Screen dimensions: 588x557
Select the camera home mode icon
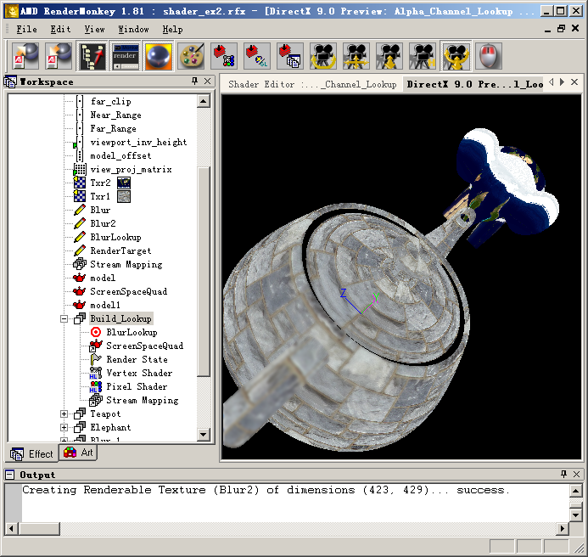[x=423, y=56]
